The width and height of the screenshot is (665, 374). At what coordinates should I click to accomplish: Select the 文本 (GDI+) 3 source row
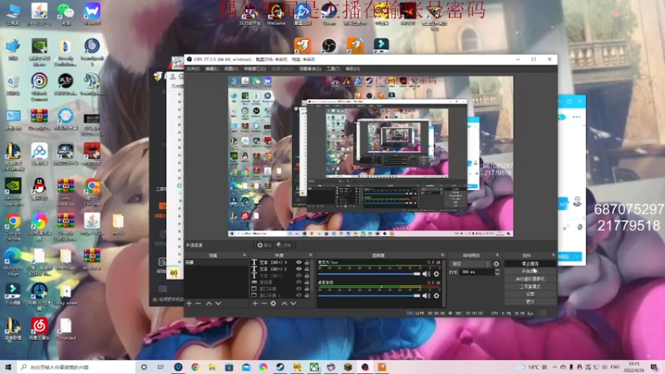[x=282, y=263]
